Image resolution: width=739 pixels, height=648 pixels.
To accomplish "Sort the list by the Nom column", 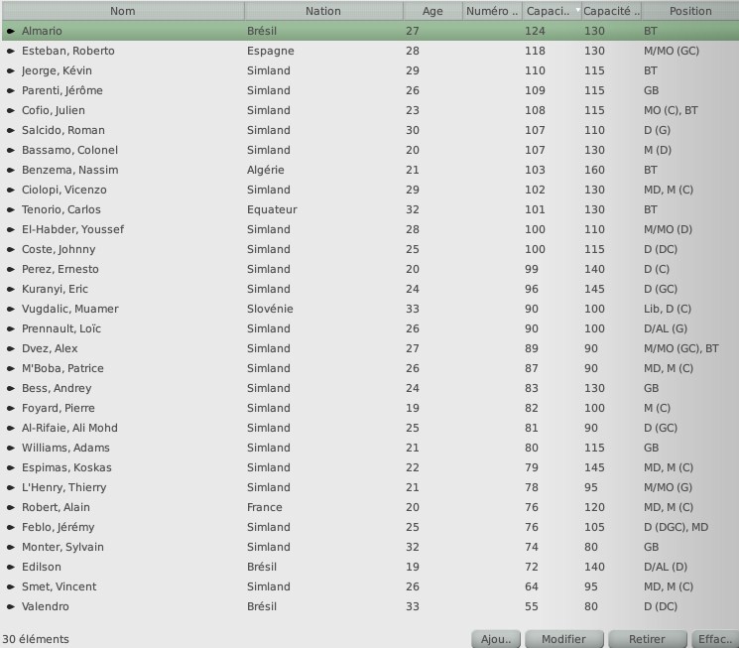I will coord(123,11).
